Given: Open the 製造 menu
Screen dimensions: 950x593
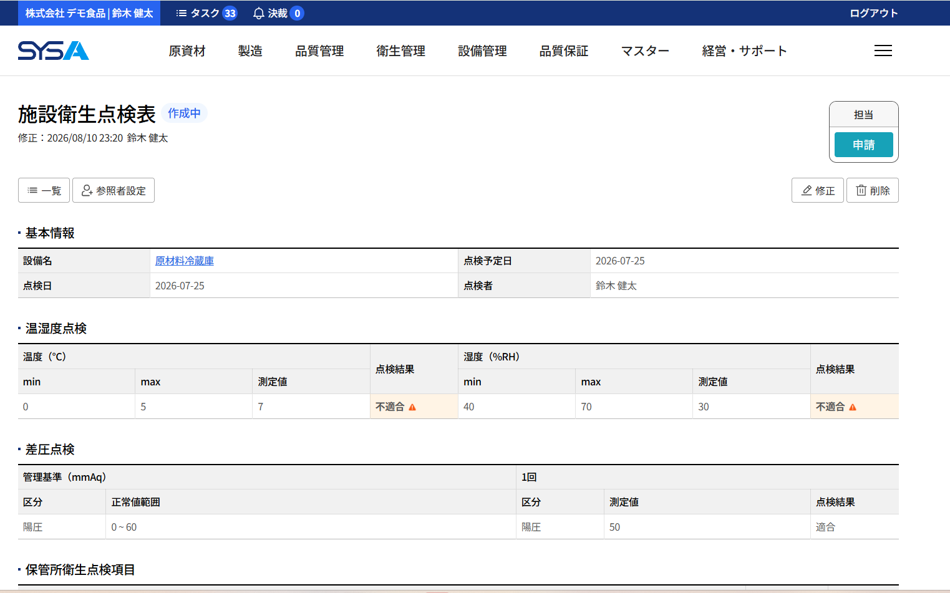Looking at the screenshot, I should (x=250, y=51).
